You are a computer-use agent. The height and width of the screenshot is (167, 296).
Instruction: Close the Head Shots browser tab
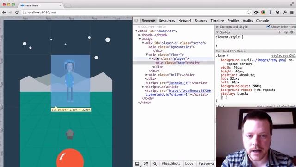(x=60, y=6)
